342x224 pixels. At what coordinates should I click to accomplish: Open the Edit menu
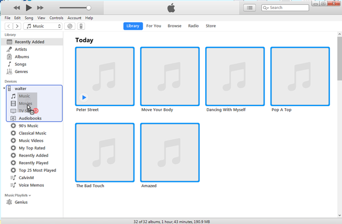coord(17,18)
